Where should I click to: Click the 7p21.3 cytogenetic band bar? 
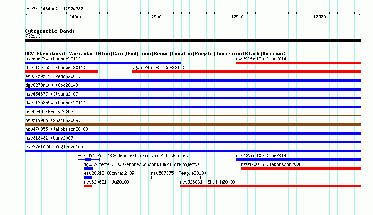tap(193, 41)
